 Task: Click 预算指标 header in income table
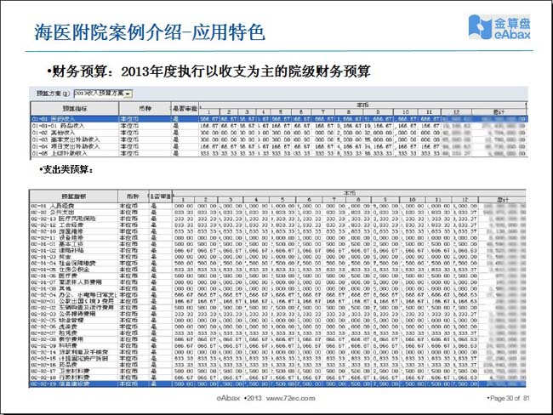point(75,109)
